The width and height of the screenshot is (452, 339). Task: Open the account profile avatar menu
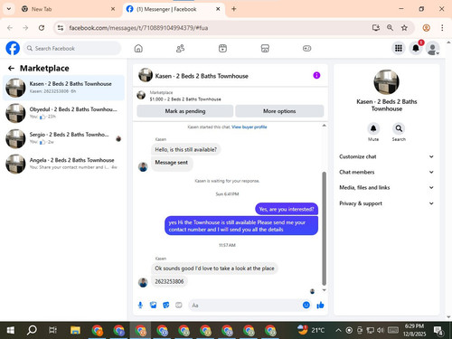pyautogui.click(x=432, y=48)
